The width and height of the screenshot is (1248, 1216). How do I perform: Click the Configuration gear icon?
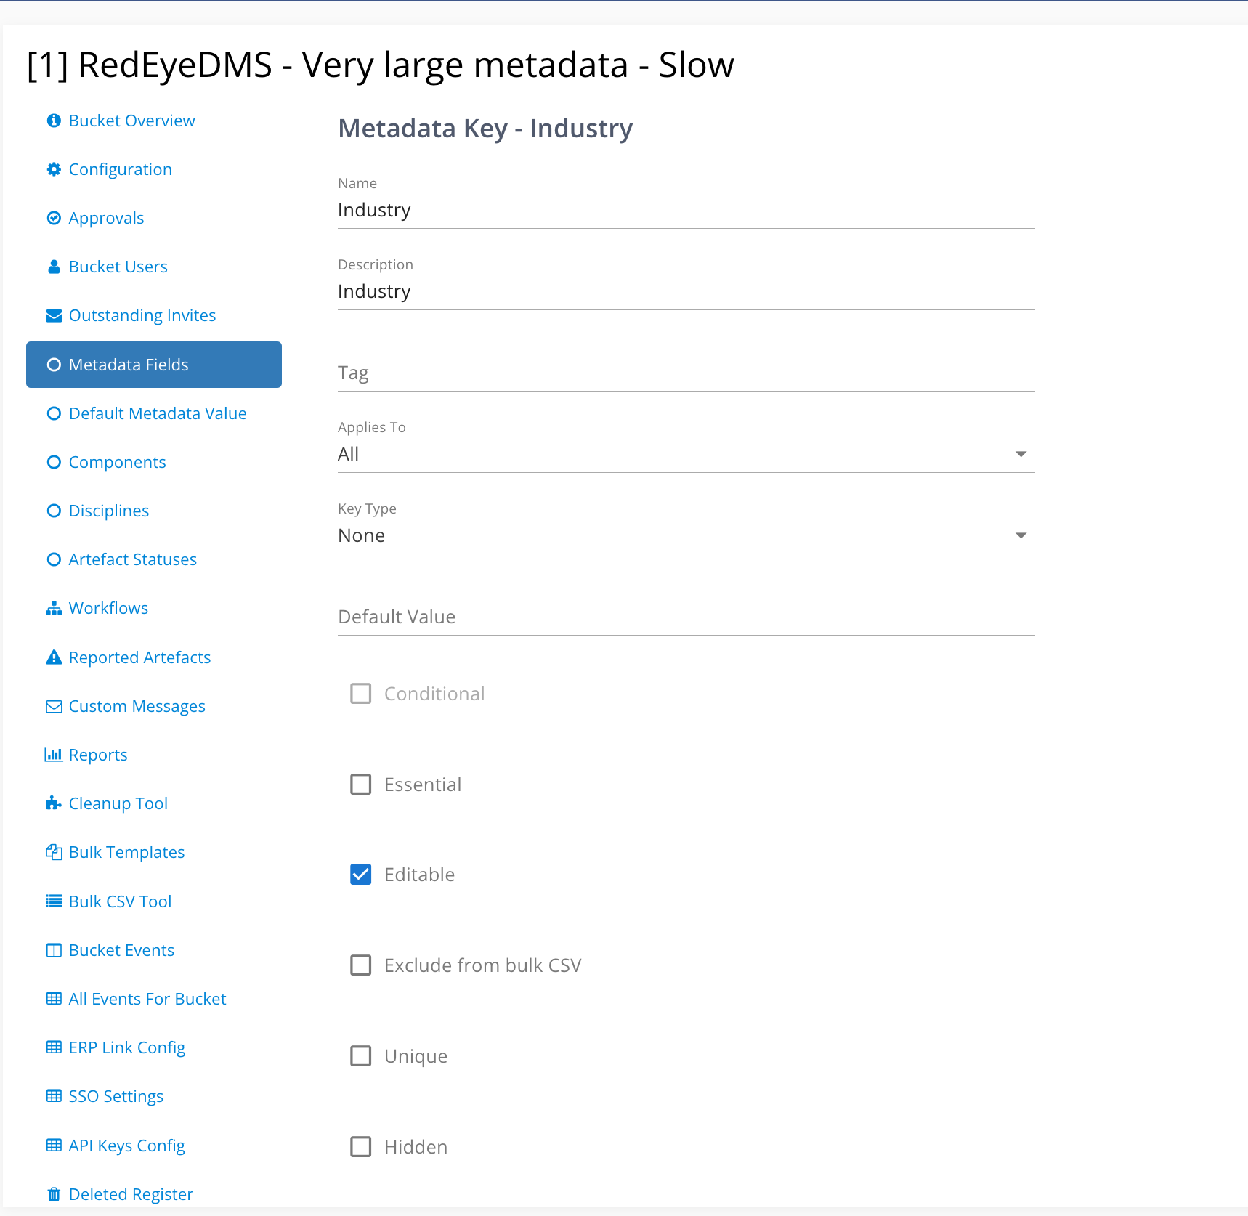(54, 169)
